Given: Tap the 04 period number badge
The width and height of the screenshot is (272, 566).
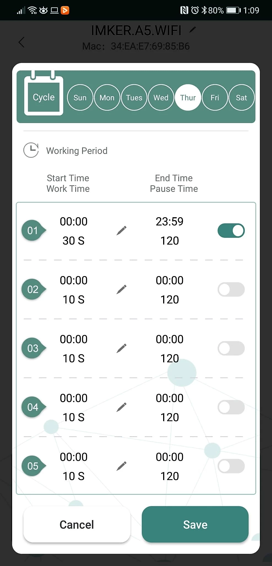Looking at the screenshot, I should pos(33,407).
